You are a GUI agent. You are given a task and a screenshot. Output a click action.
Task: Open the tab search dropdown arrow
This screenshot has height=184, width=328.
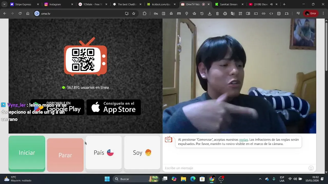[x=4, y=4]
